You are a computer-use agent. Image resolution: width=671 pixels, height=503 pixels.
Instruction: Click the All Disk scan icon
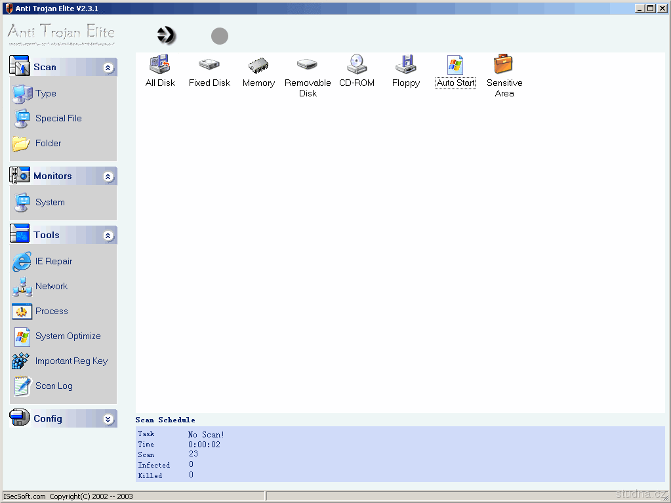coord(160,64)
